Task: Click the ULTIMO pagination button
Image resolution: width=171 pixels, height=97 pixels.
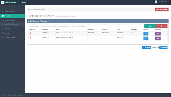Action: pyautogui.click(x=163, y=48)
